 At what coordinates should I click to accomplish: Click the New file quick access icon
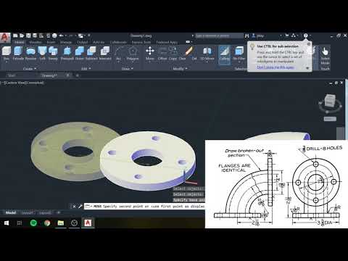pyautogui.click(x=15, y=36)
